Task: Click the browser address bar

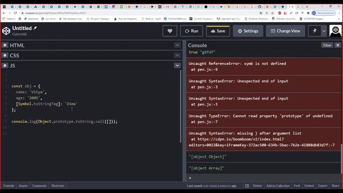Action: pos(140,13)
